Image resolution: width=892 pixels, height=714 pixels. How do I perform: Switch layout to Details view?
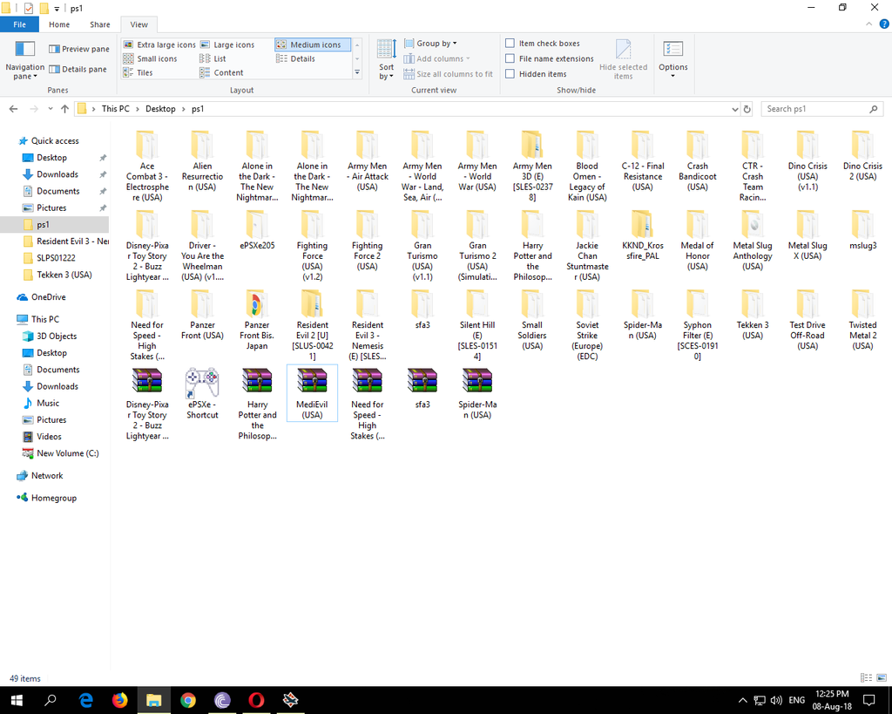pos(295,58)
